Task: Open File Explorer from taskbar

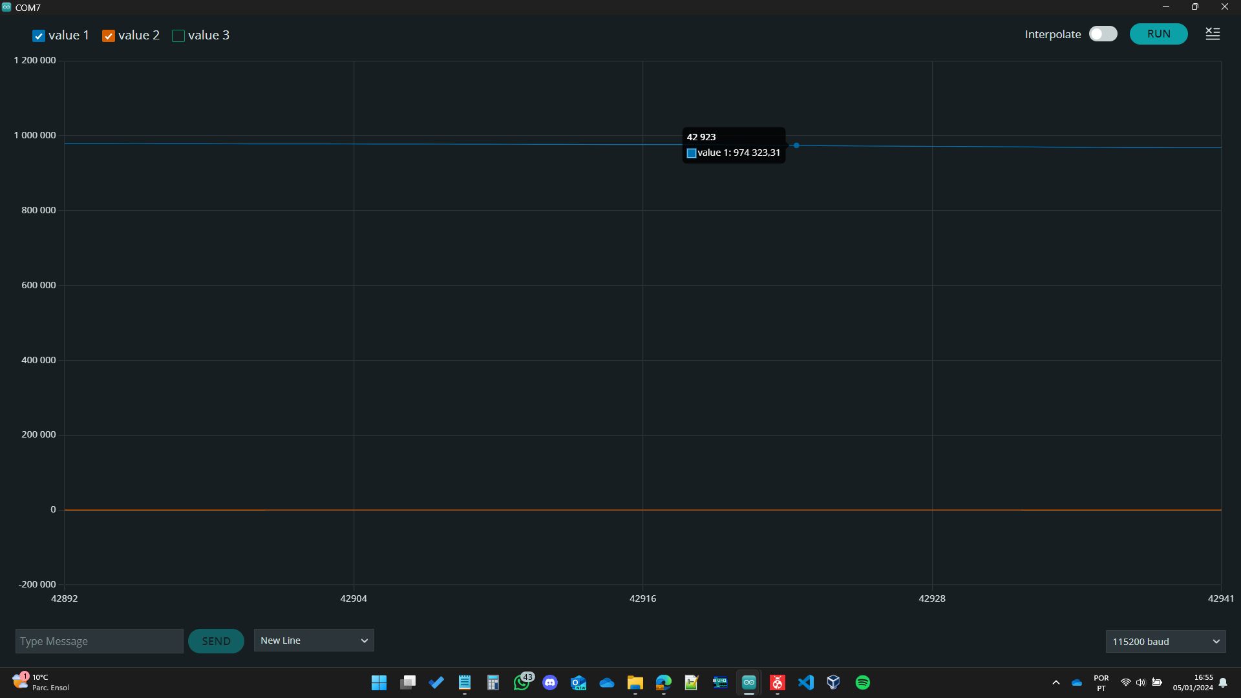Action: tap(635, 682)
